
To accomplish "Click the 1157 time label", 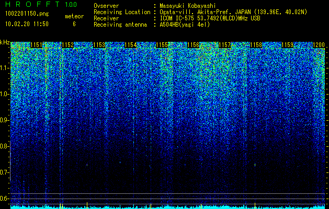I will (x=224, y=45).
